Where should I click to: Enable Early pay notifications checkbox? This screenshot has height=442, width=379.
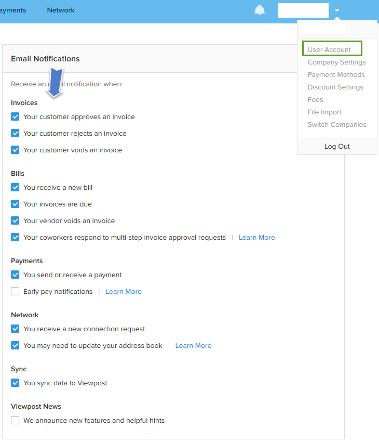point(15,291)
